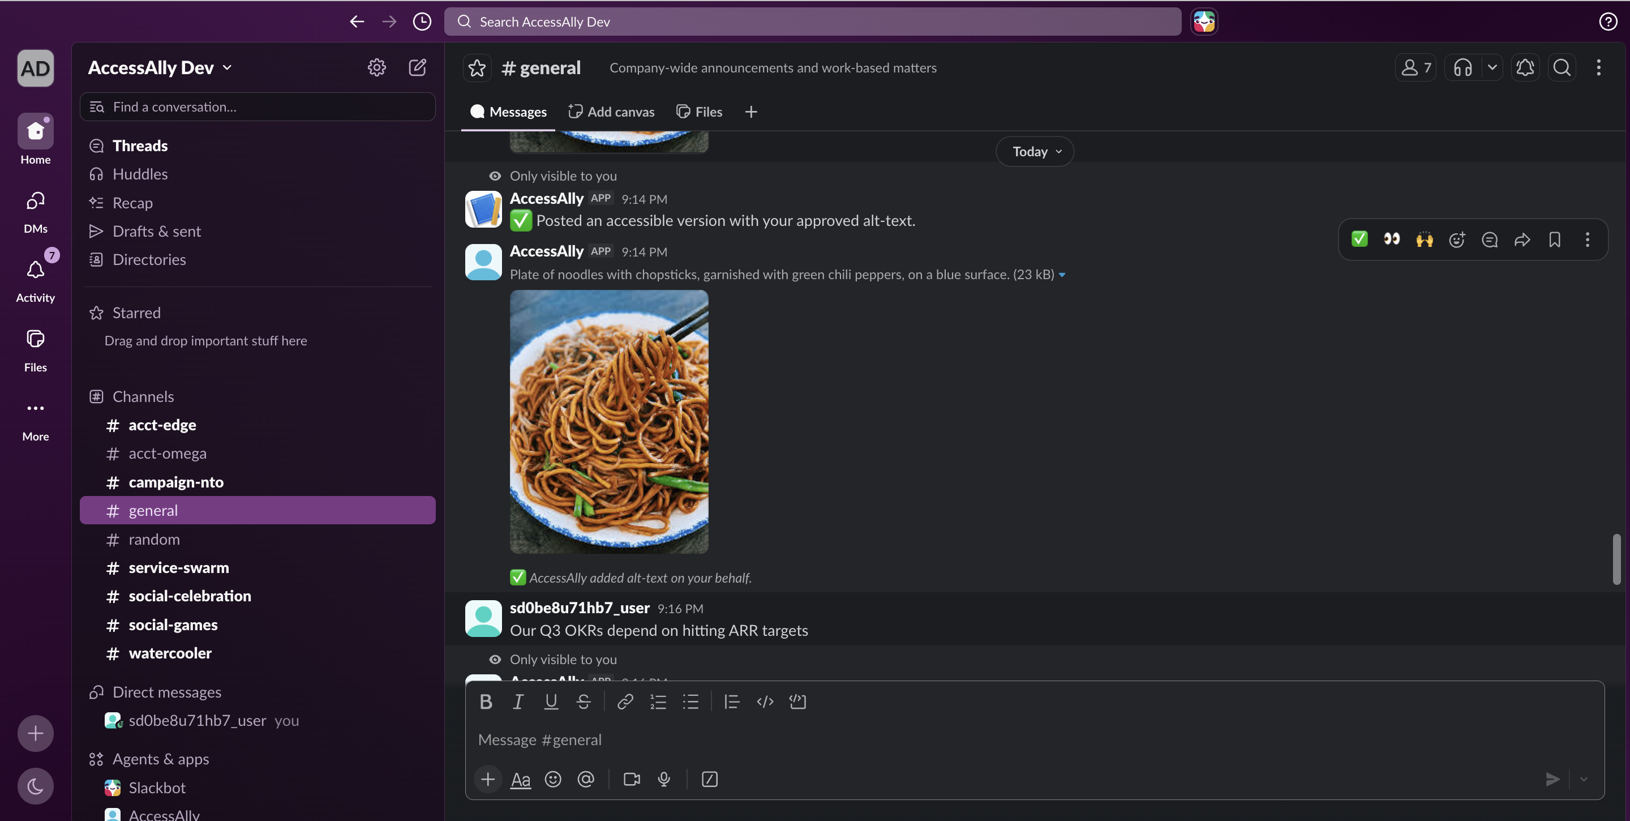Record a video clip
The width and height of the screenshot is (1630, 821).
[632, 779]
